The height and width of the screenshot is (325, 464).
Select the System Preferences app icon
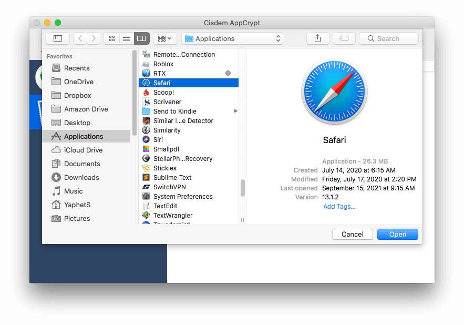pos(146,197)
